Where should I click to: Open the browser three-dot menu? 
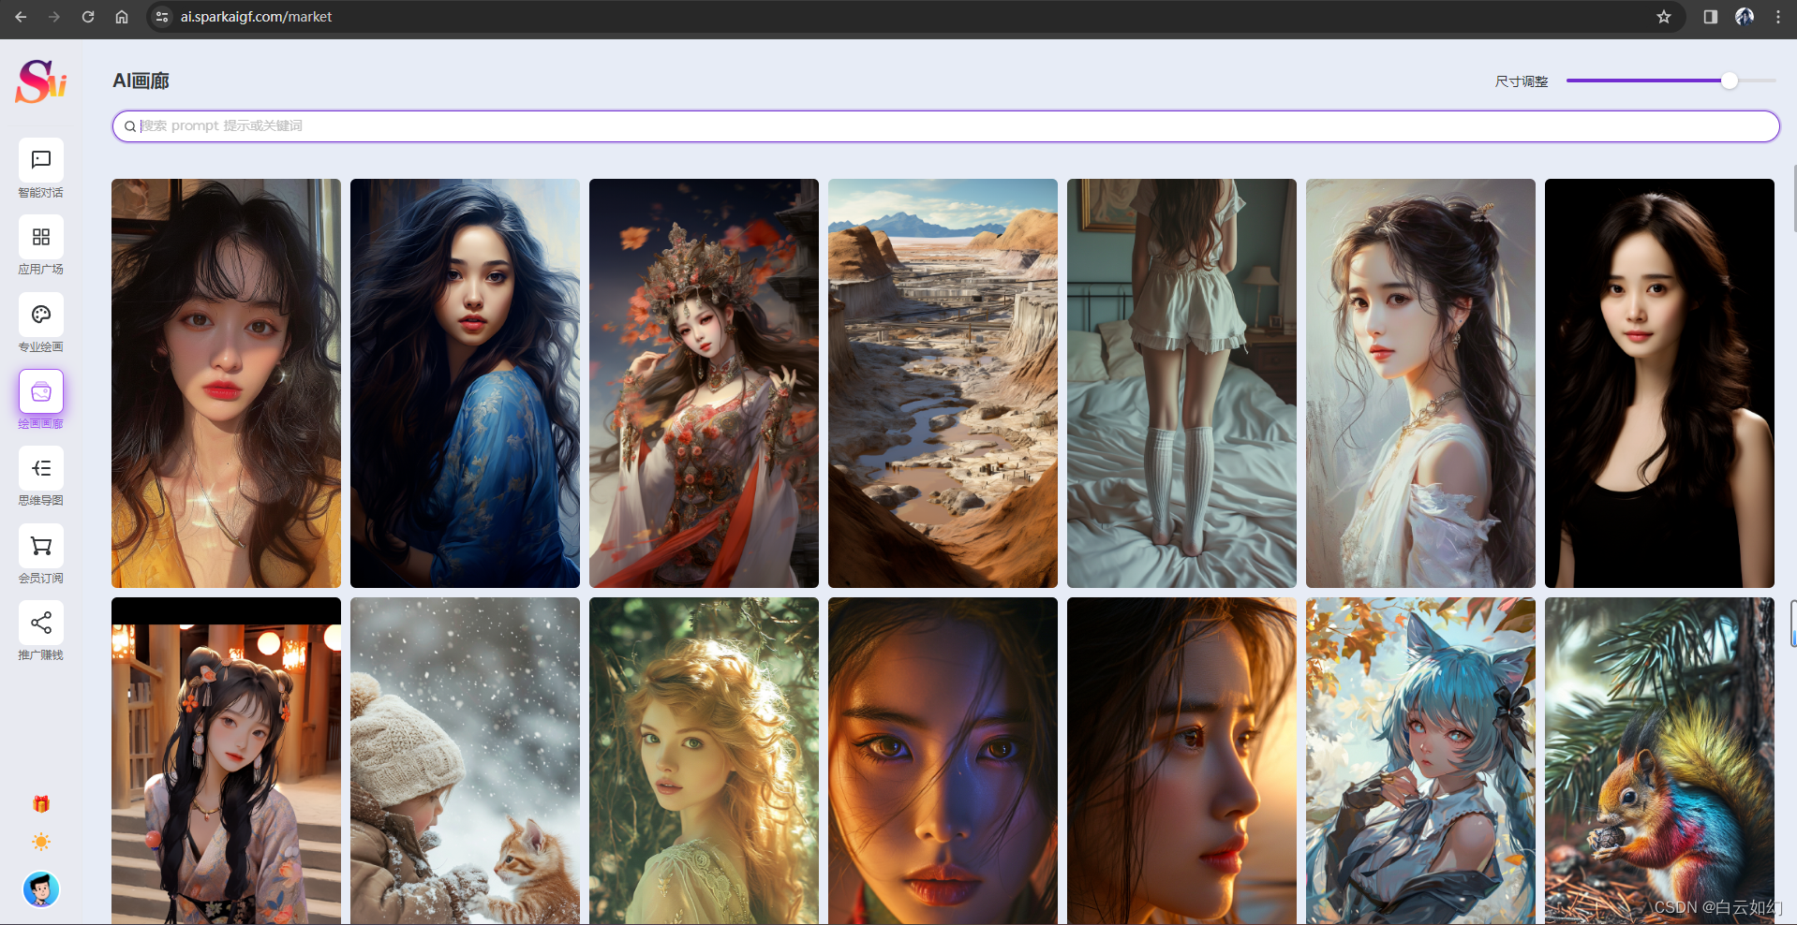click(1778, 17)
